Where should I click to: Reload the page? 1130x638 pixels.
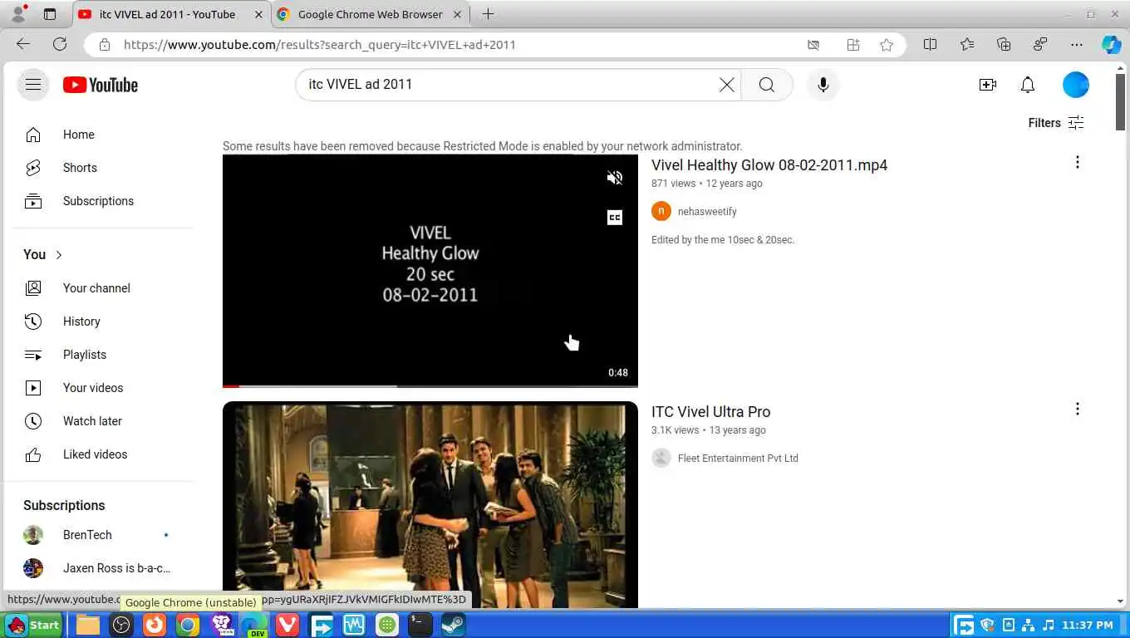pyautogui.click(x=60, y=45)
